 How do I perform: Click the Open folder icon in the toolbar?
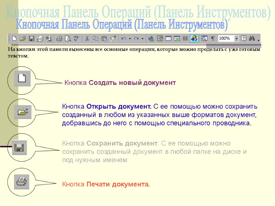coord(23,38)
